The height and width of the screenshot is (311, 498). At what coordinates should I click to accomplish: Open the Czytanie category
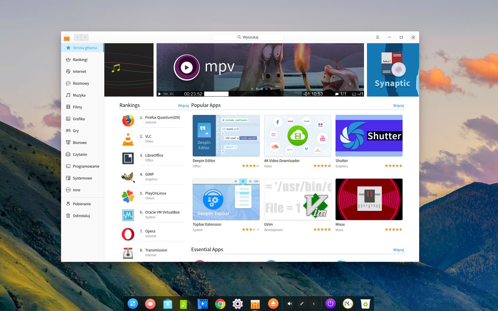pos(82,154)
